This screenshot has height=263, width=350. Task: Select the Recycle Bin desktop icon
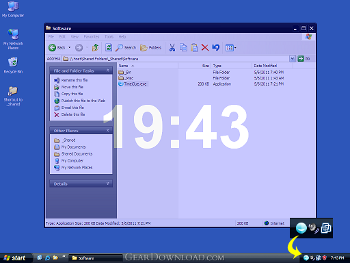(13, 65)
